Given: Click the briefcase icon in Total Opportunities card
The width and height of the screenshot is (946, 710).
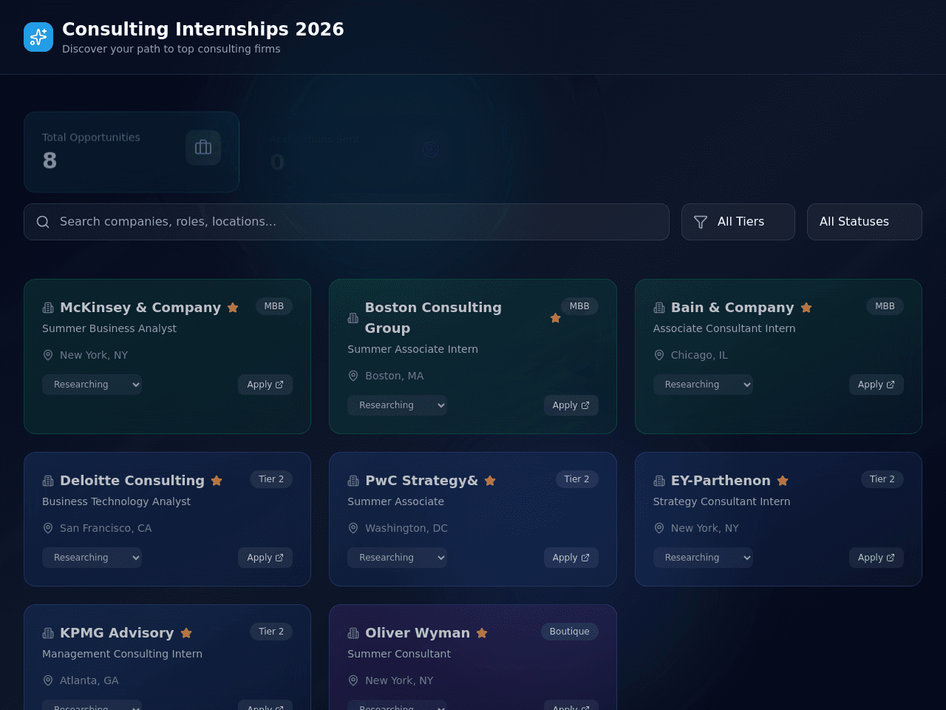Looking at the screenshot, I should coord(203,147).
